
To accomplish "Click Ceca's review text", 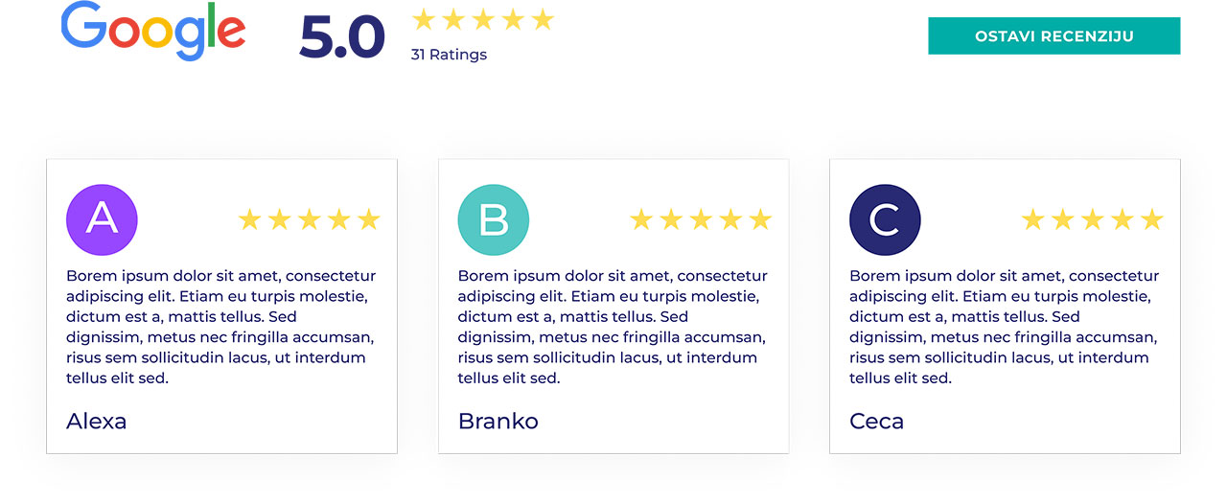I will point(1004,327).
